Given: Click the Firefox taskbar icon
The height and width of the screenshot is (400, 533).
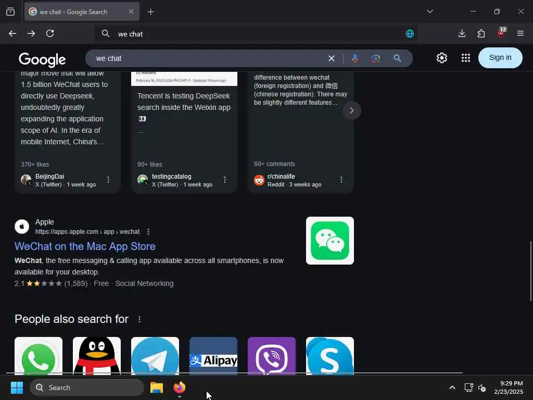Looking at the screenshot, I should tap(180, 387).
